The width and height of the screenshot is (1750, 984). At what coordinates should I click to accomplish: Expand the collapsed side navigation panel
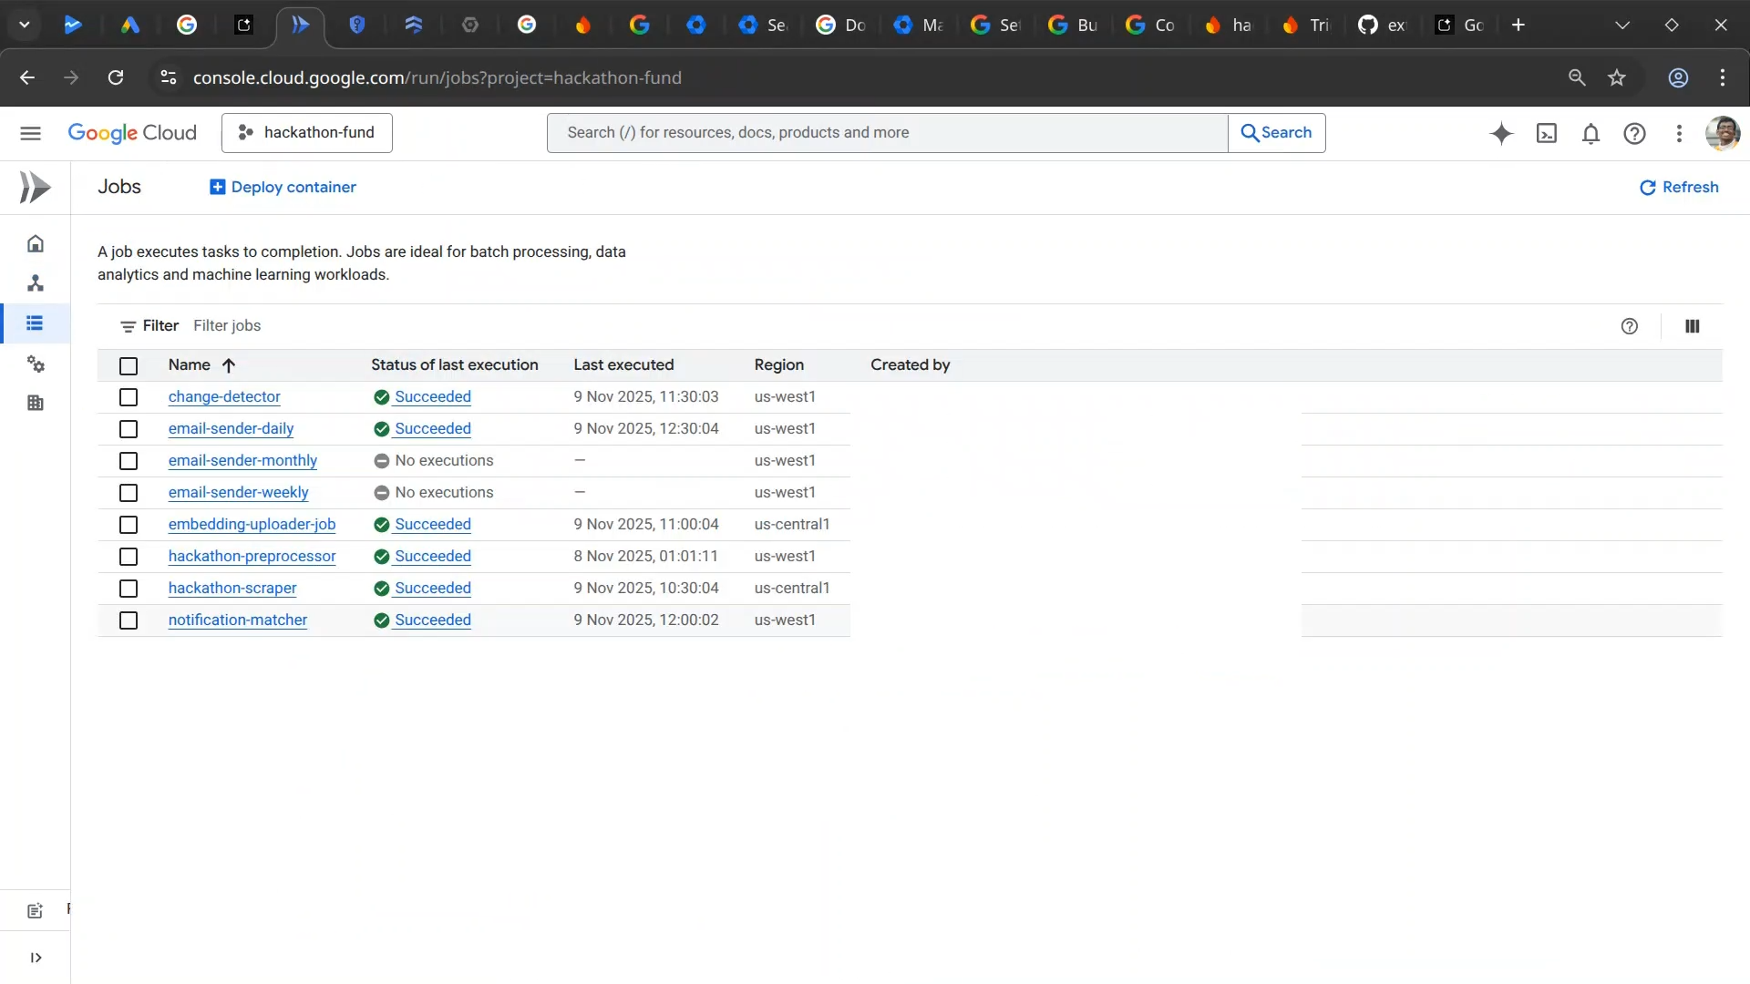[36, 958]
